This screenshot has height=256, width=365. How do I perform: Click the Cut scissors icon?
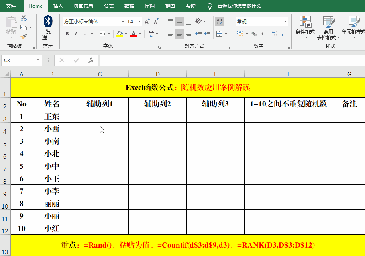point(24,18)
